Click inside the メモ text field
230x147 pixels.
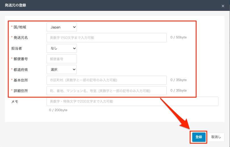point(132,101)
